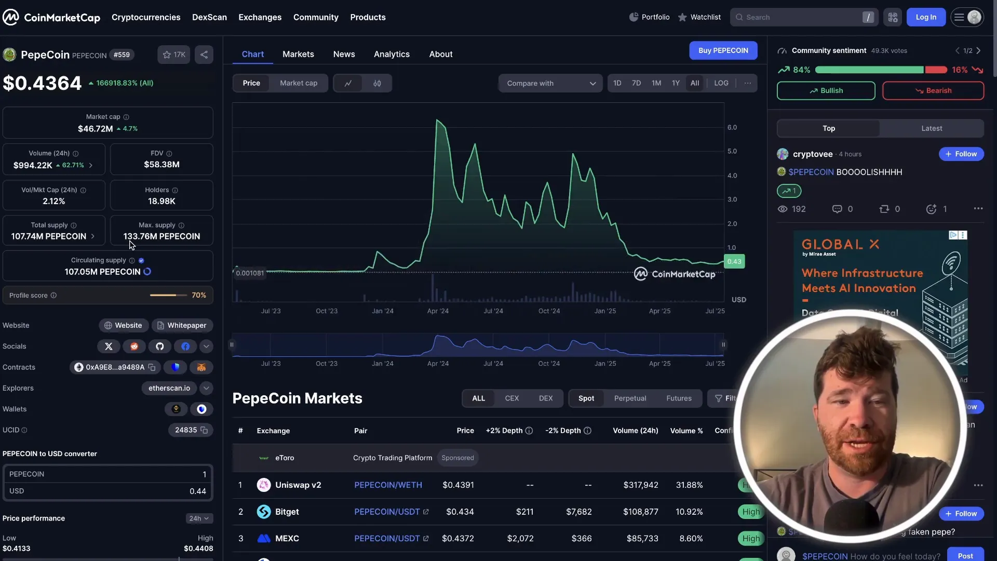Viewport: 997px width, 561px height.
Task: Click the Holders info icon
Action: (175, 190)
